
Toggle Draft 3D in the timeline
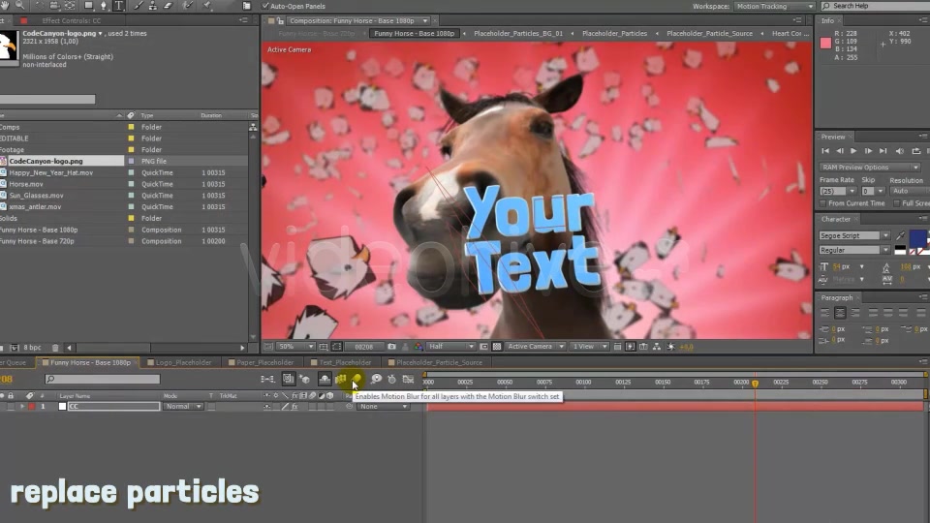[305, 379]
